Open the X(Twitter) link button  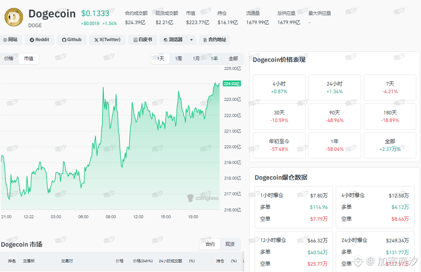107,40
